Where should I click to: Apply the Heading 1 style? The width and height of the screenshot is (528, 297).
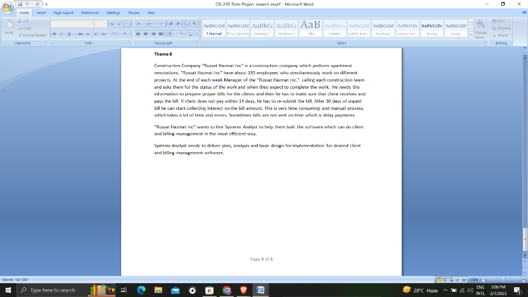pyautogui.click(x=262, y=28)
